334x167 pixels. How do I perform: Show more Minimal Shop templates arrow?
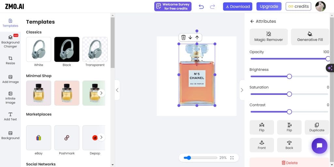(101, 93)
